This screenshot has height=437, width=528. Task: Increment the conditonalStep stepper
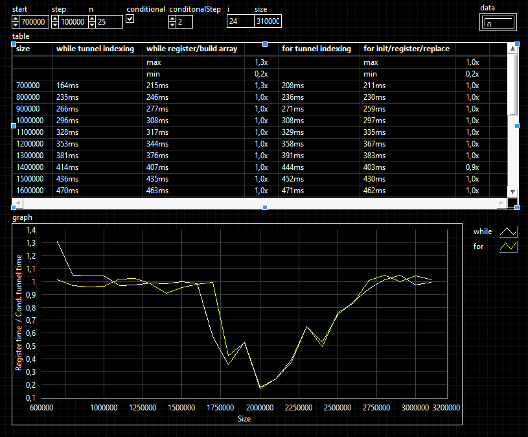point(172,19)
